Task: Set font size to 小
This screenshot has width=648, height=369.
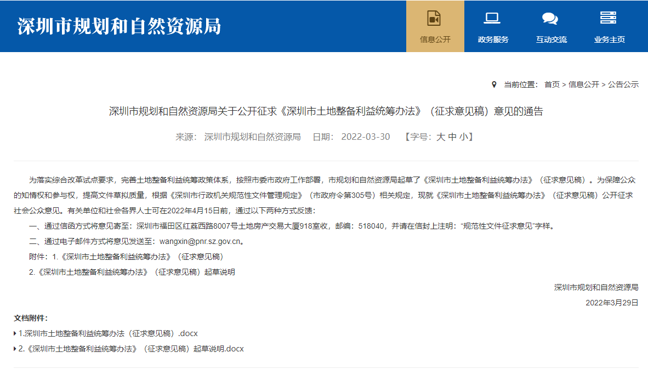Action: (x=464, y=137)
